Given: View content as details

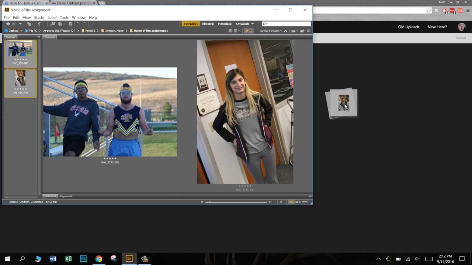Looking at the screenshot, I should pos(298,202).
